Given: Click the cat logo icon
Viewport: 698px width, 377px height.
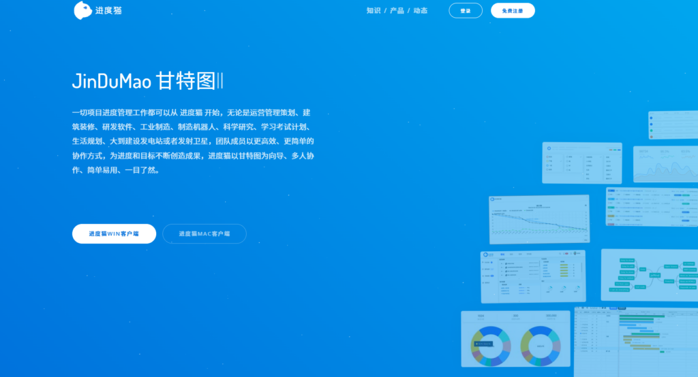Looking at the screenshot, I should [82, 10].
